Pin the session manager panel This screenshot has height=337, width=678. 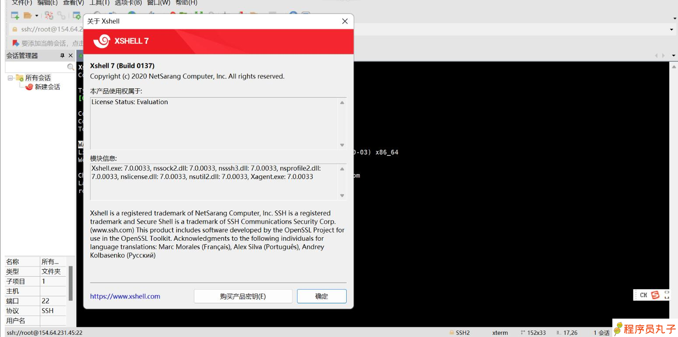[x=62, y=56]
